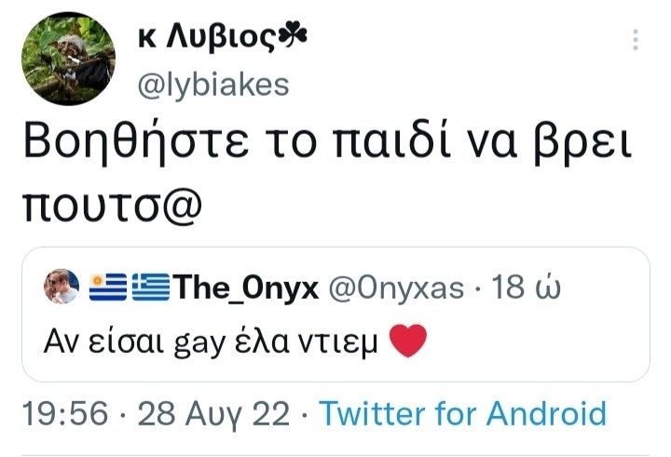
Task: Open The_Onyx display name
Action: pyautogui.click(x=246, y=288)
